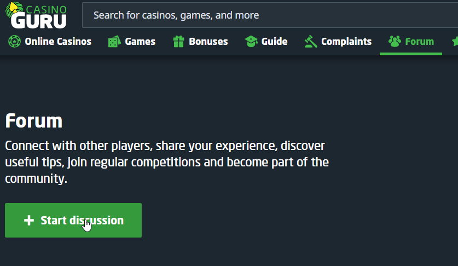Select the Guide navigation item

click(x=274, y=42)
